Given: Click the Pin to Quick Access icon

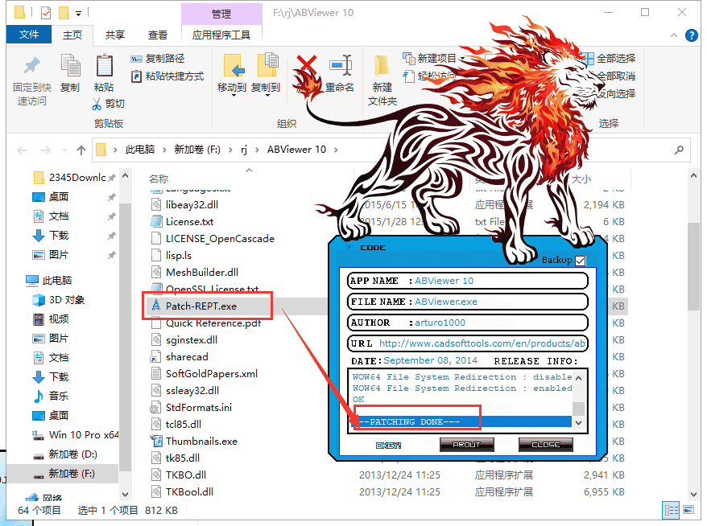Looking at the screenshot, I should coord(32,66).
